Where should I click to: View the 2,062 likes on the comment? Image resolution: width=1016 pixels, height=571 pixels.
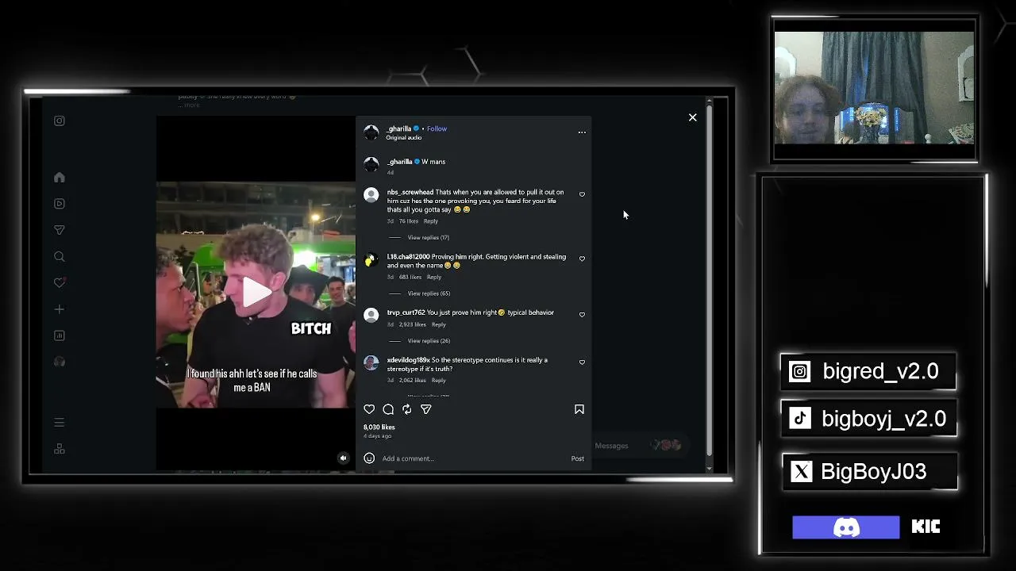click(x=413, y=381)
